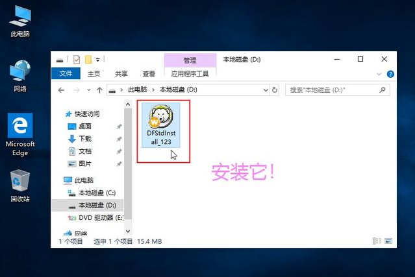Select 快速访问 in the navigation pane
The image size is (415, 277).
82,114
